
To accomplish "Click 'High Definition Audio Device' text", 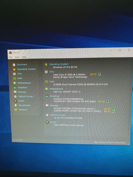I will [x=69, y=125].
